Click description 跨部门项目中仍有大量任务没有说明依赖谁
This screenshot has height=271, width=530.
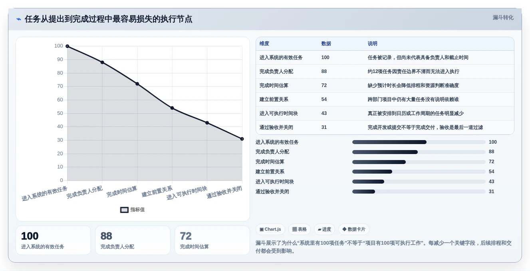click(413, 99)
